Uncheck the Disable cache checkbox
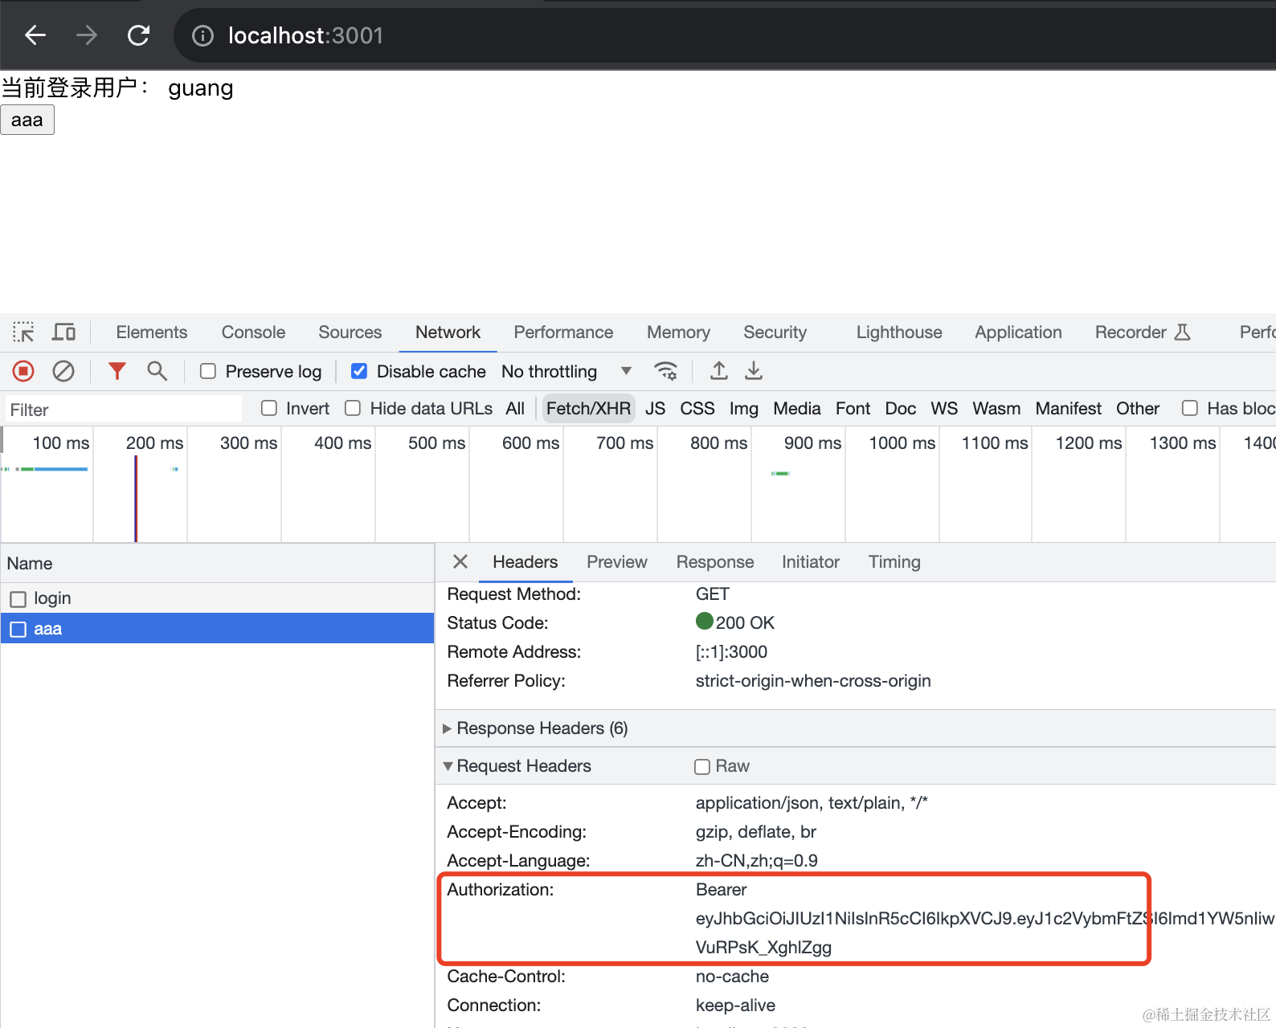The image size is (1276, 1028). tap(359, 371)
